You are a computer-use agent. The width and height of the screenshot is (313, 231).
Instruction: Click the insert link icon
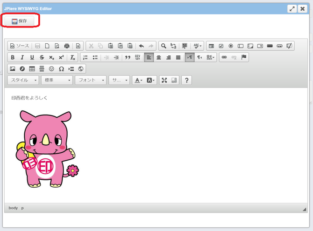tap(224, 57)
